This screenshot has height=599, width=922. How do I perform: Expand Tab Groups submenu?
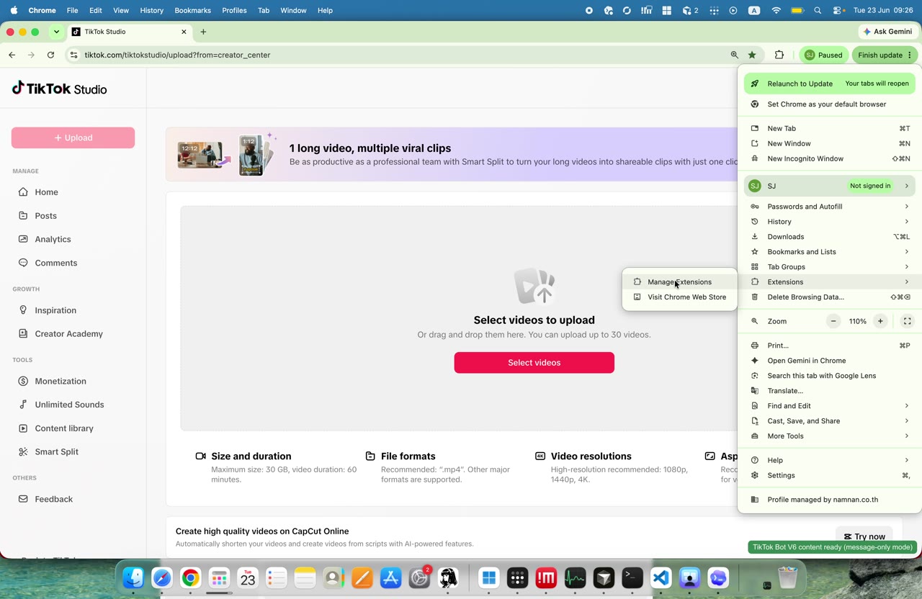830,266
